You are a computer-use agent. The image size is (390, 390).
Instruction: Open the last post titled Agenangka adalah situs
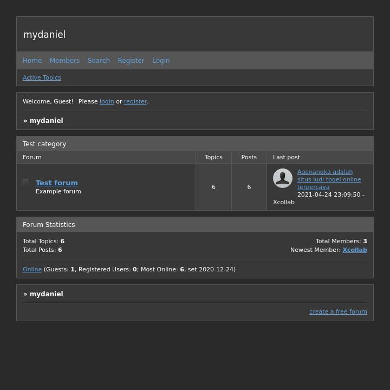[x=329, y=179]
